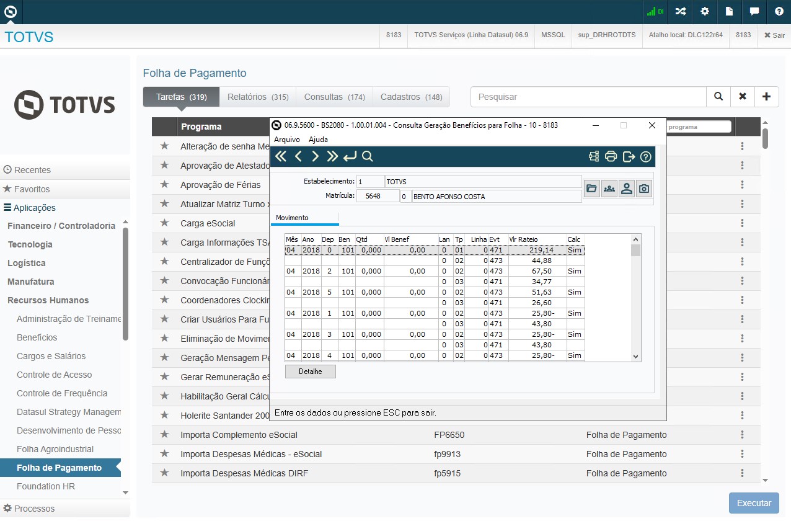Click the printer icon in dialog toolbar
The height and width of the screenshot is (521, 791).
(x=611, y=156)
